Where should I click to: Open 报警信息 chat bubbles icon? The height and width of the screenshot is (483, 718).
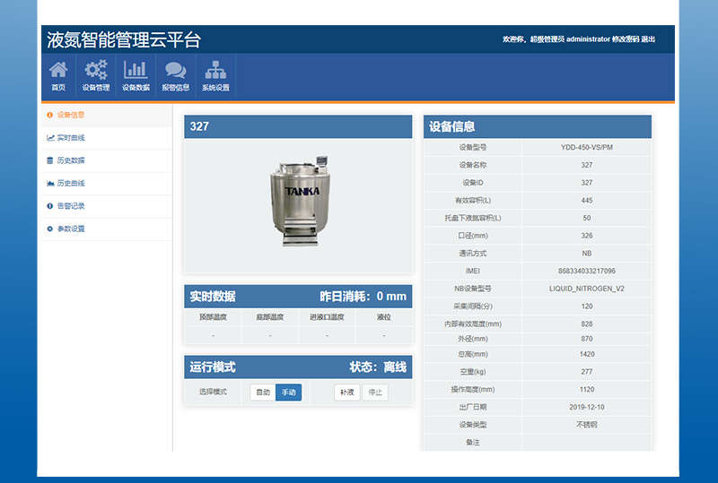[x=175, y=70]
